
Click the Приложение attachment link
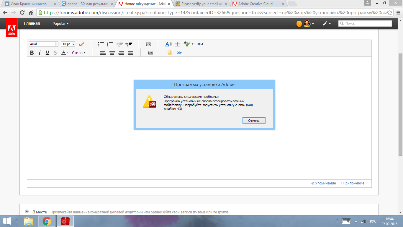tap(353, 183)
